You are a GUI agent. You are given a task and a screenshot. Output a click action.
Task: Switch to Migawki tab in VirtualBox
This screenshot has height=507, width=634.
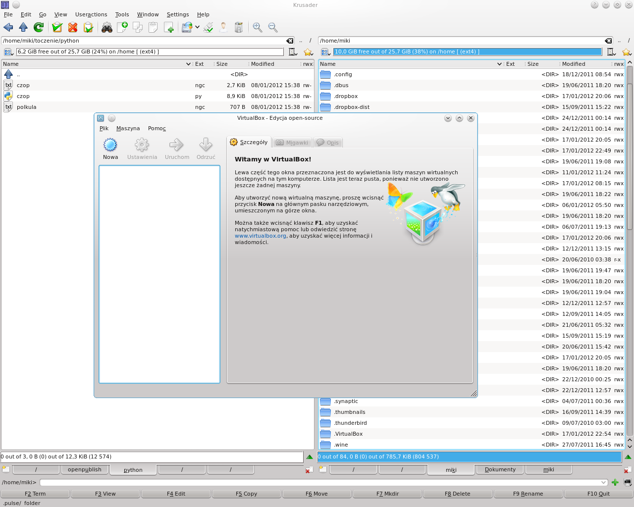point(292,143)
